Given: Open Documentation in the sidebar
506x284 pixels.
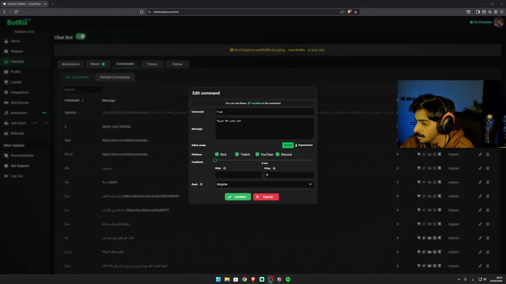Looking at the screenshot, I should [22, 155].
